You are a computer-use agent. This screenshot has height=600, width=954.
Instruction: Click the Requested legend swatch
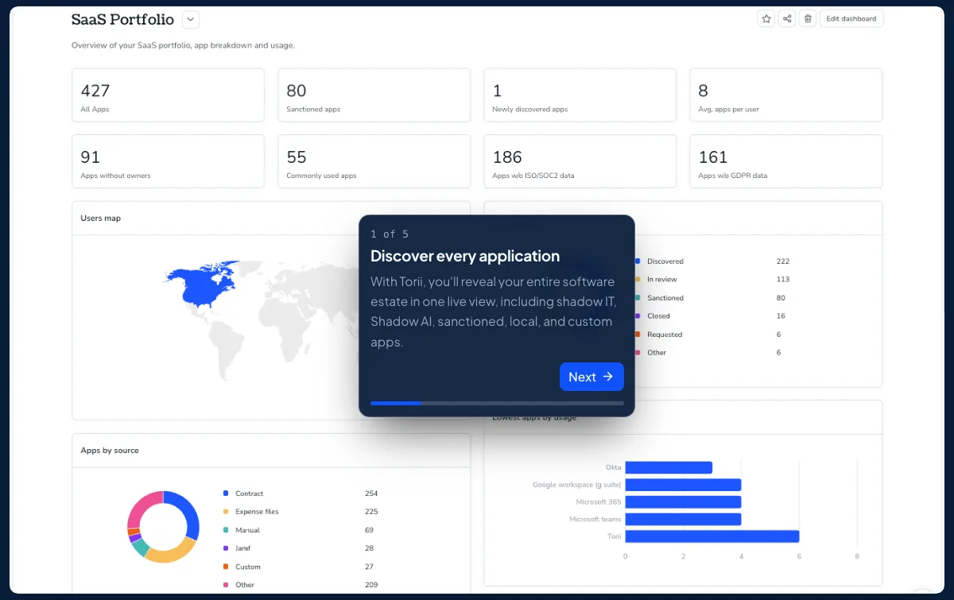click(638, 335)
